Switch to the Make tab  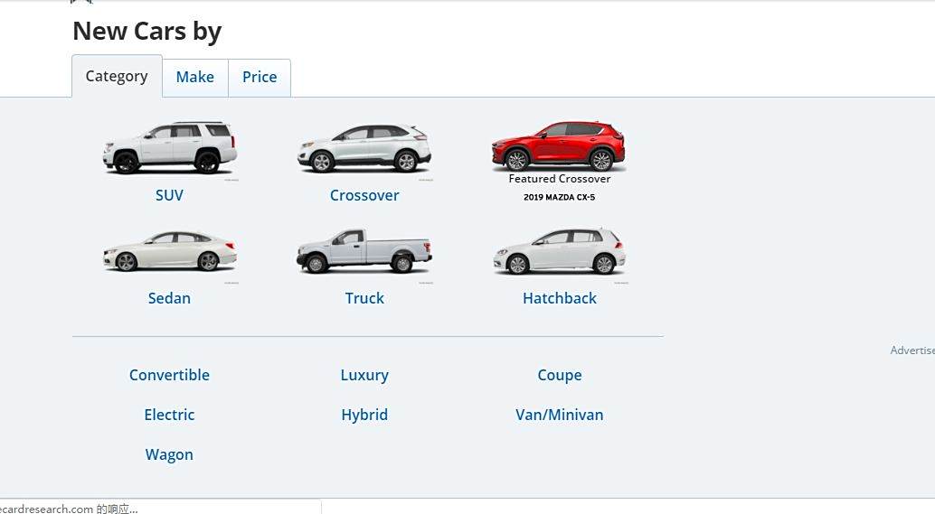195,78
